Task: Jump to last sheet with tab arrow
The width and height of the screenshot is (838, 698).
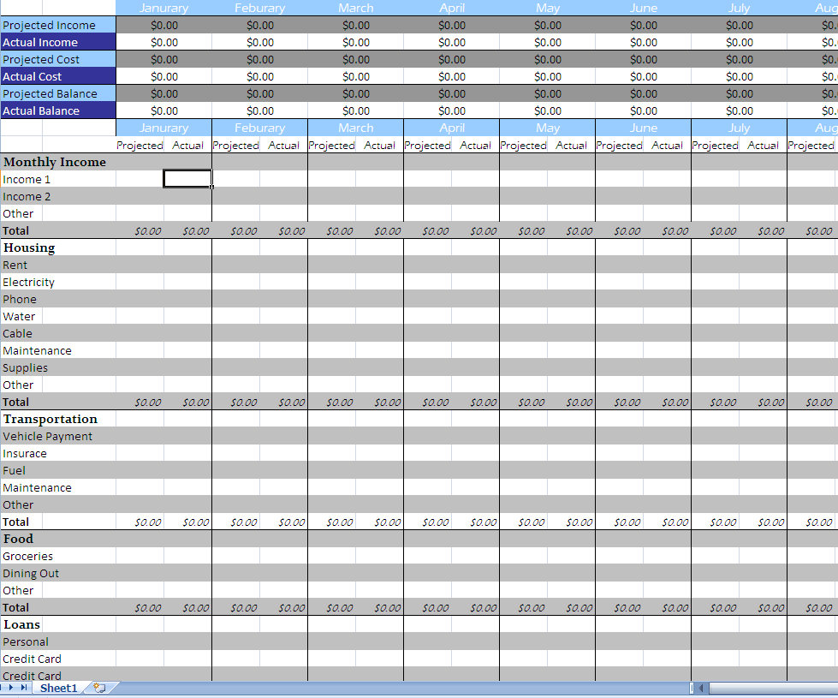Action: pyautogui.click(x=23, y=688)
